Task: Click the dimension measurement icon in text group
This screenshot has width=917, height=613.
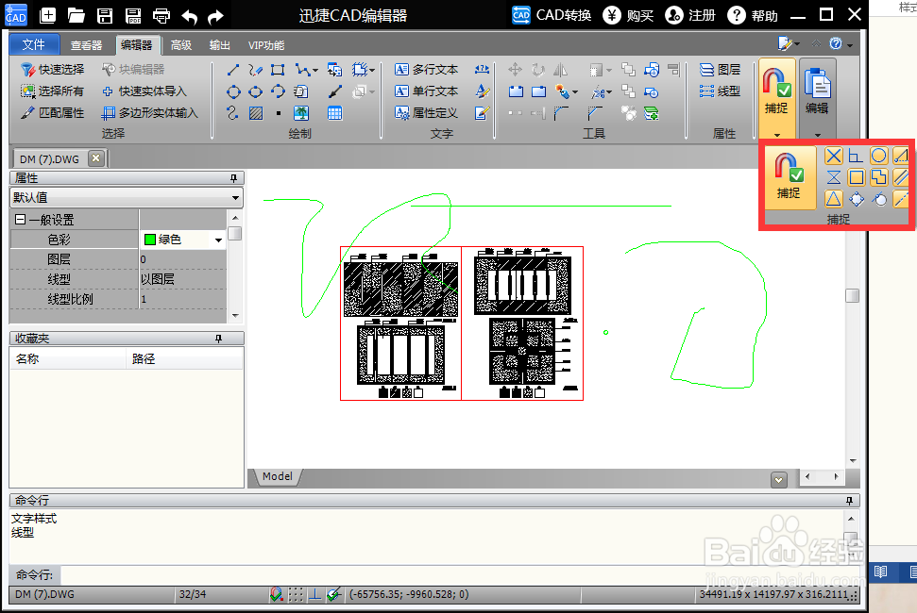Action: [482, 70]
